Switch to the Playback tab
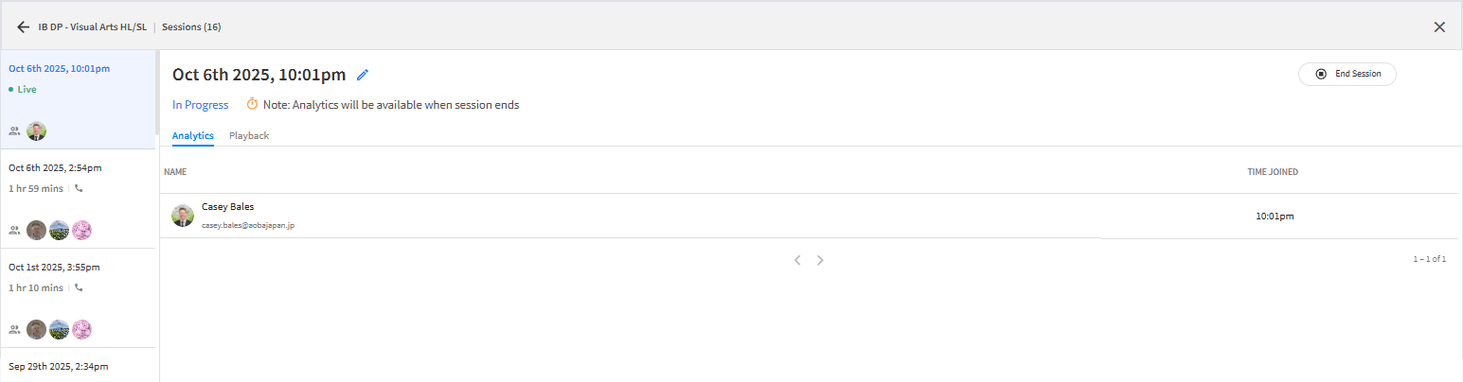Viewport: 1463px width, 382px height. (x=249, y=135)
